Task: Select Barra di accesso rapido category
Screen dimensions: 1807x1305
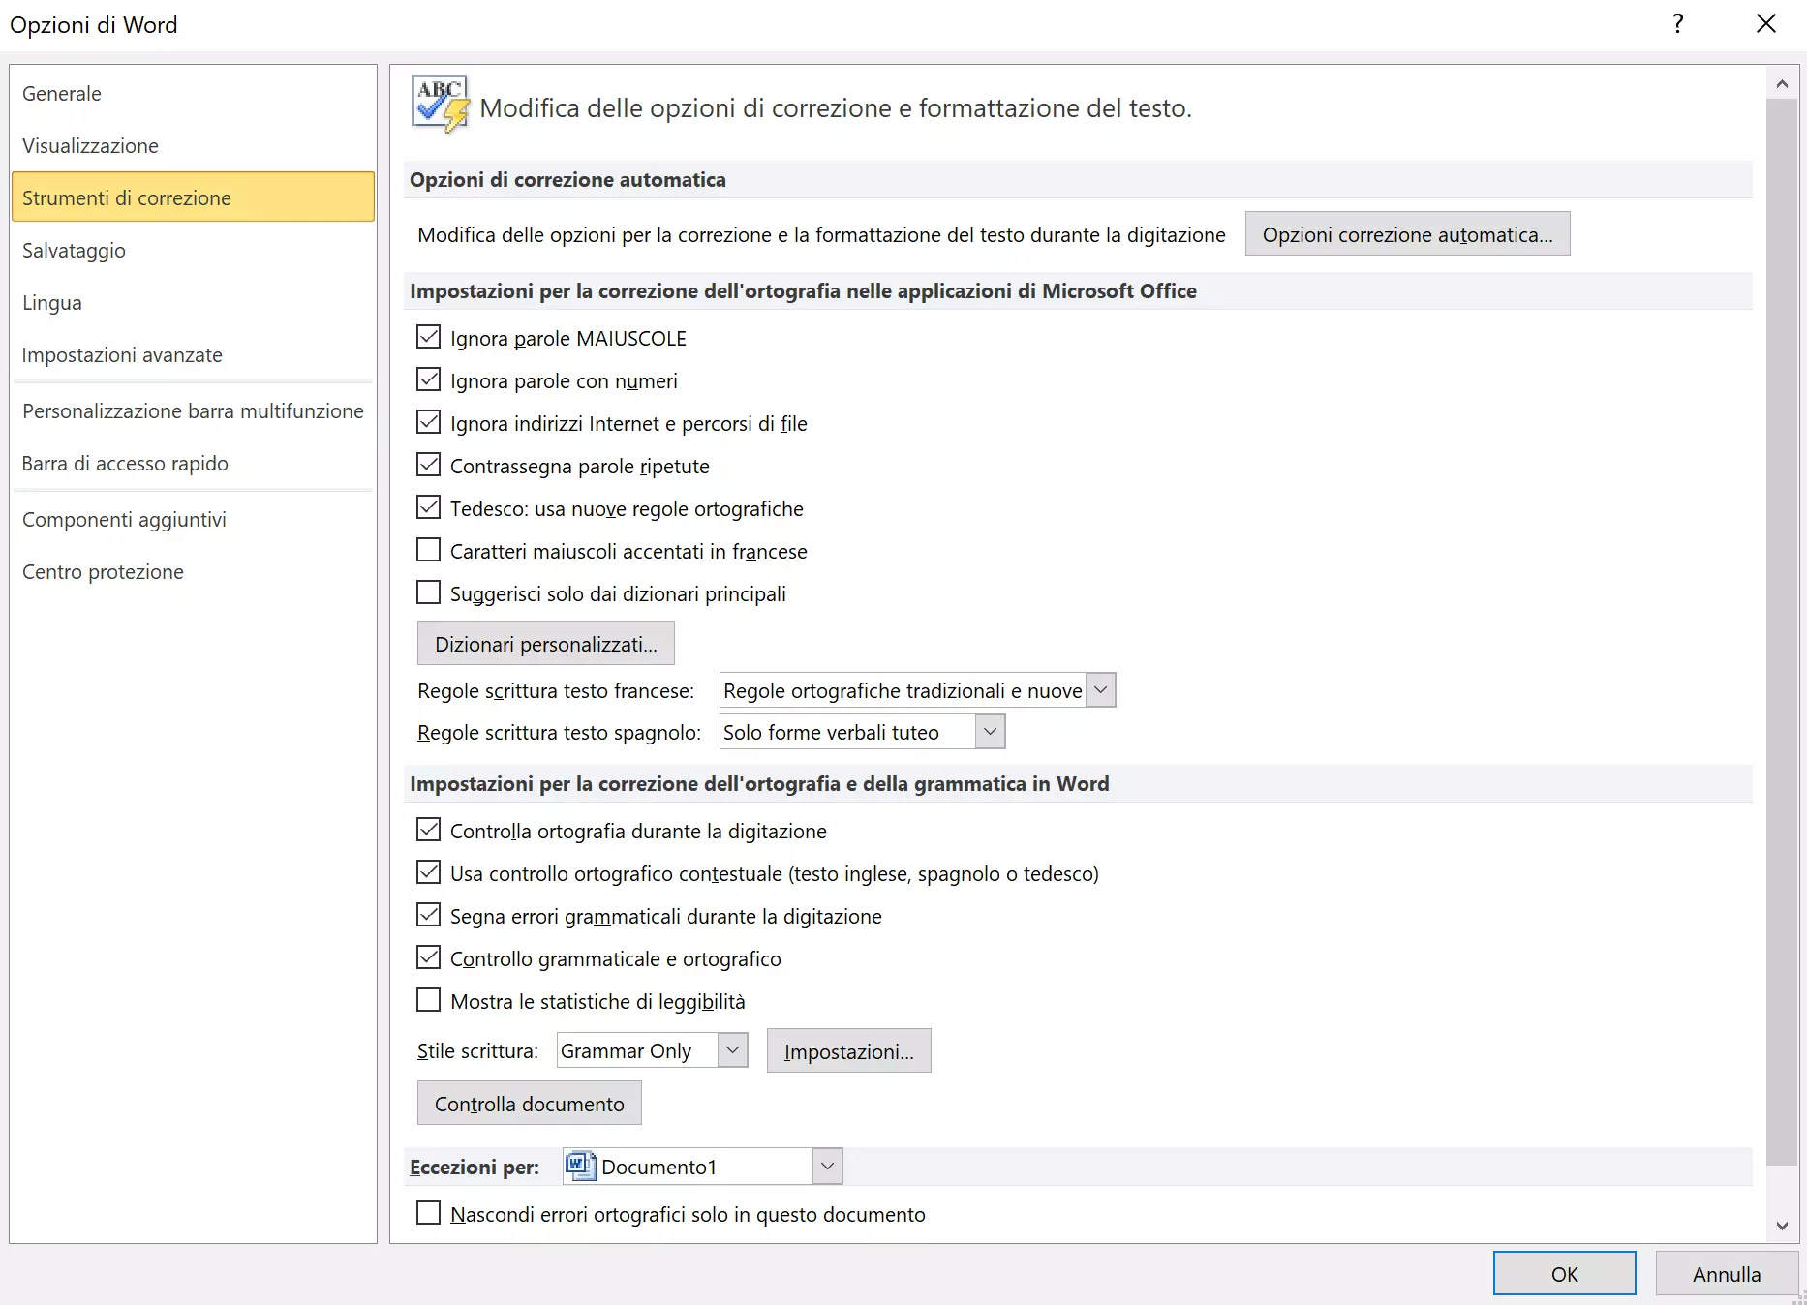Action: pyautogui.click(x=194, y=463)
